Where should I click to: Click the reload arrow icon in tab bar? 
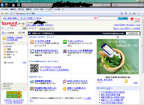[x=121, y=14]
